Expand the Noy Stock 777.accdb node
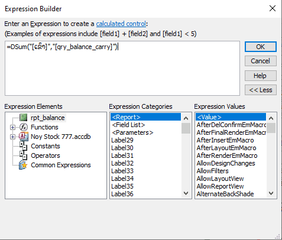Image resolution: width=282 pixels, height=240 pixels. [x=12, y=137]
